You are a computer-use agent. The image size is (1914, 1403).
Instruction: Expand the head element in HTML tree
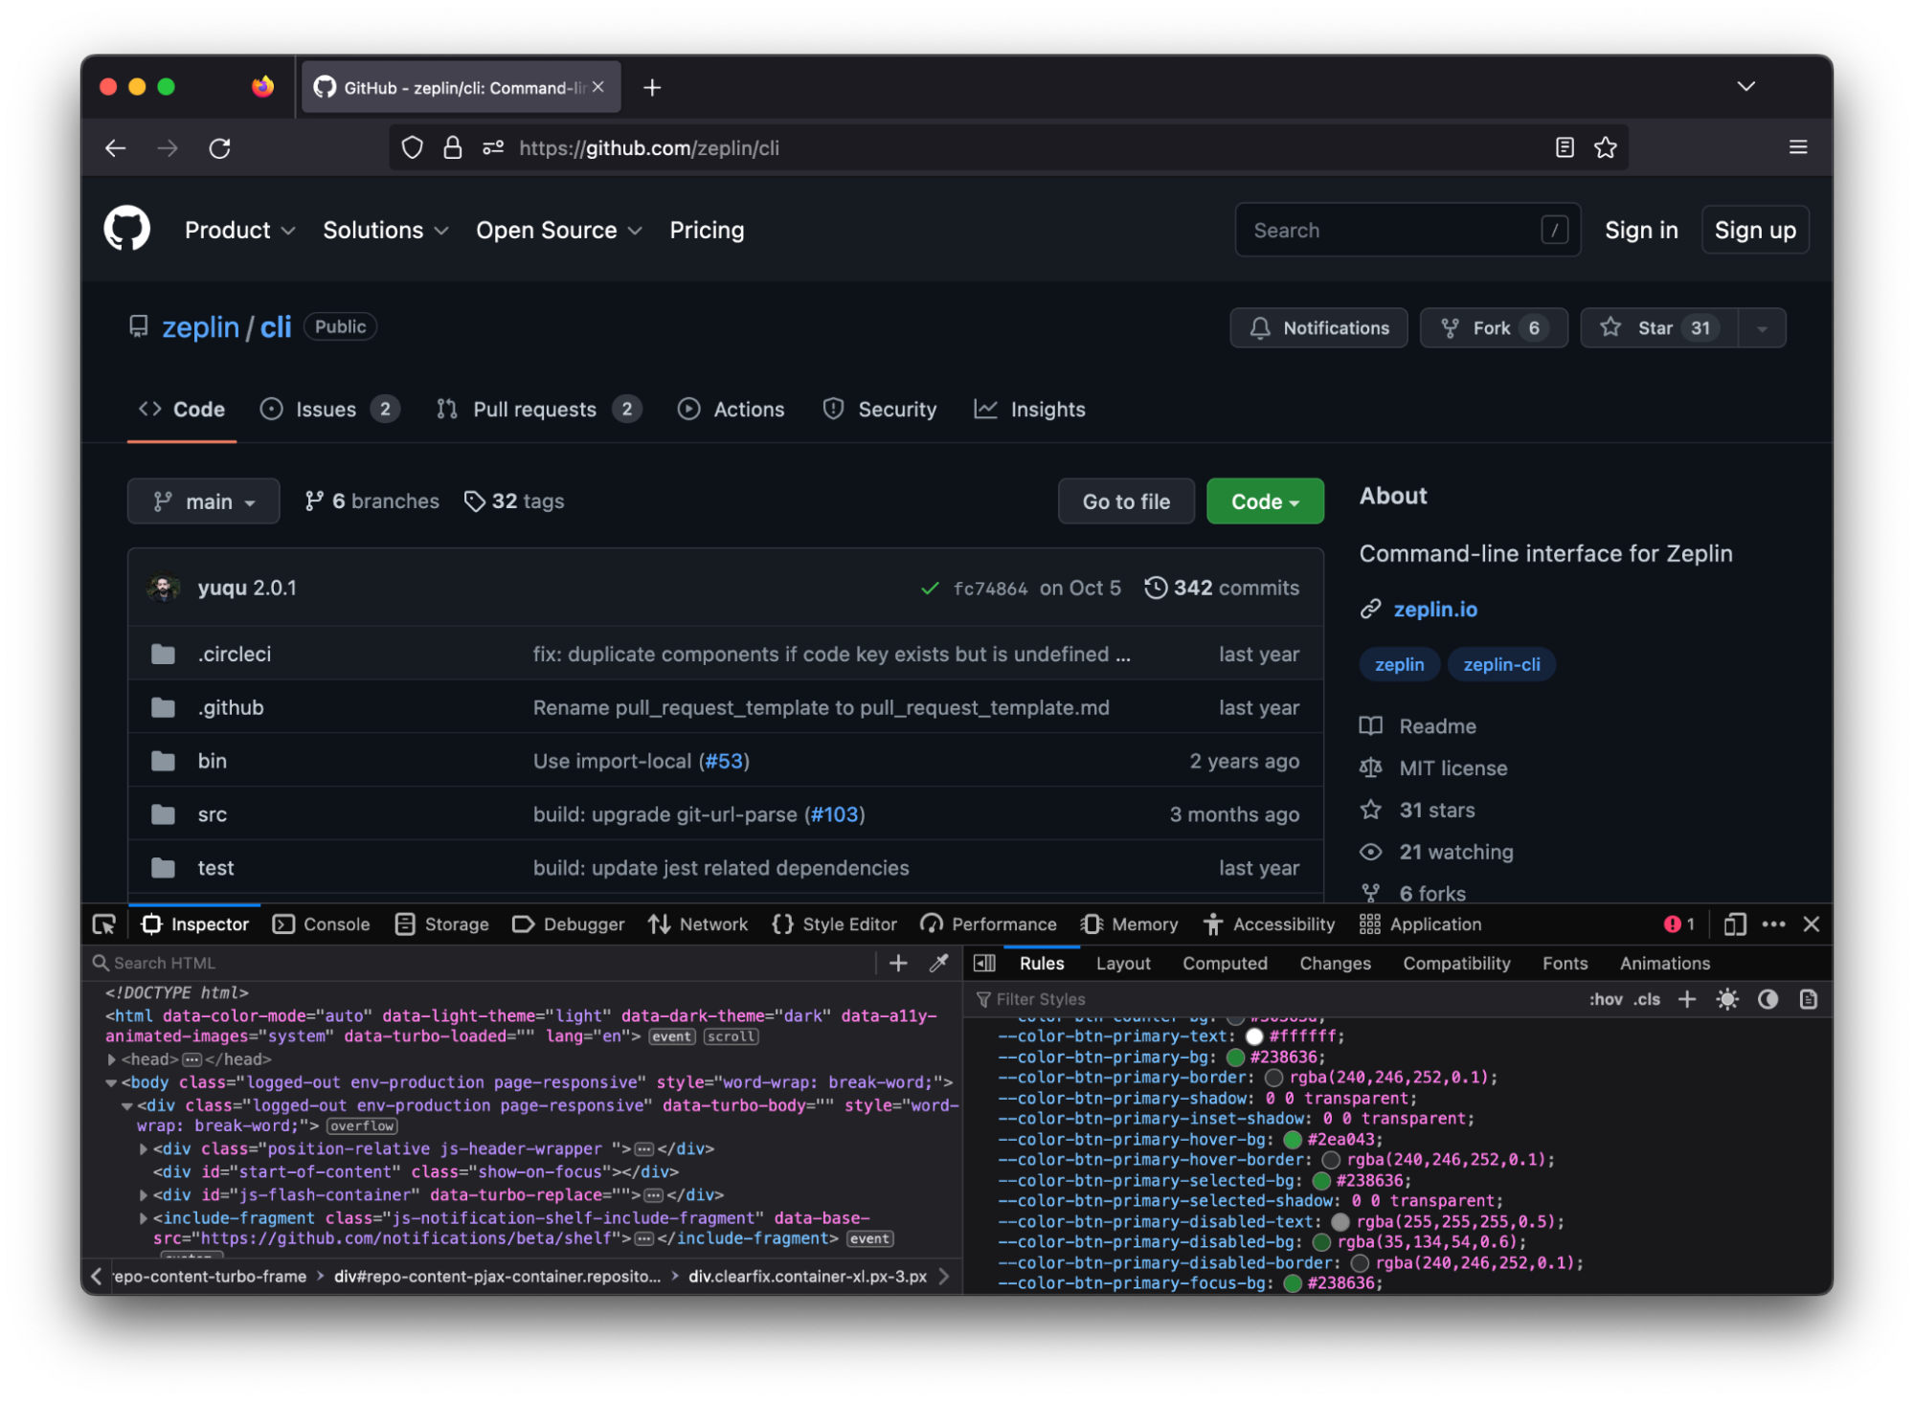click(112, 1059)
